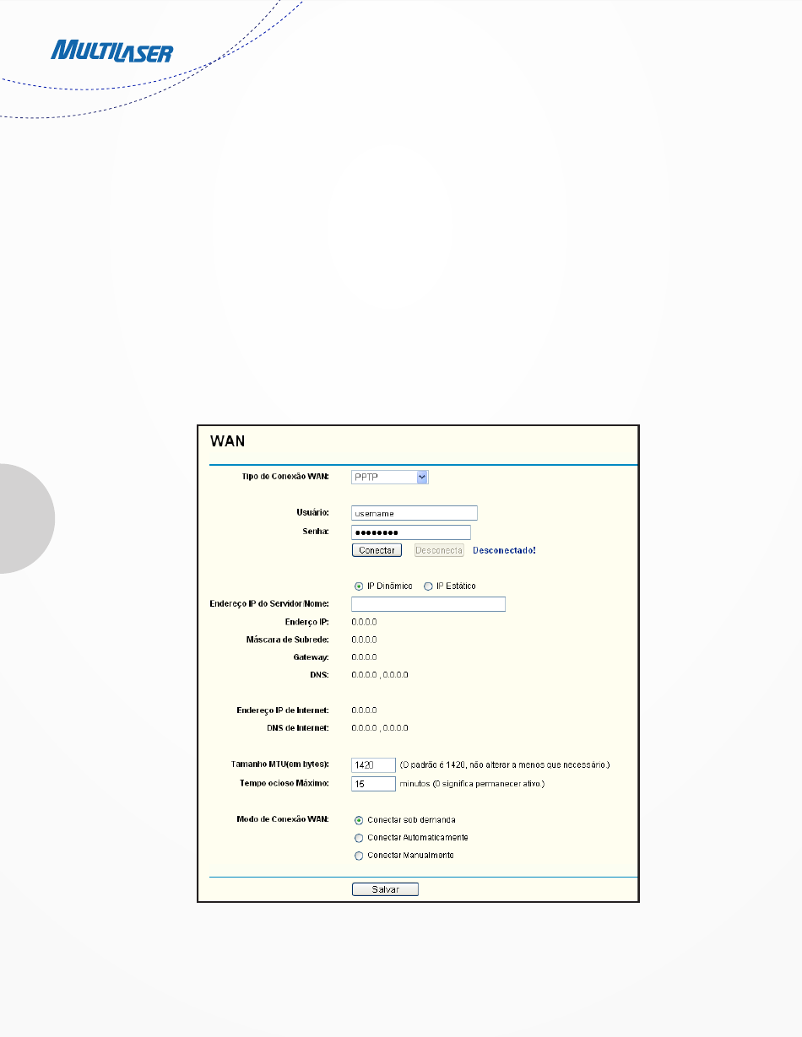This screenshot has height=1037, width=802.
Task: Click the Tamanho MTU field showing 1420
Action: click(373, 764)
